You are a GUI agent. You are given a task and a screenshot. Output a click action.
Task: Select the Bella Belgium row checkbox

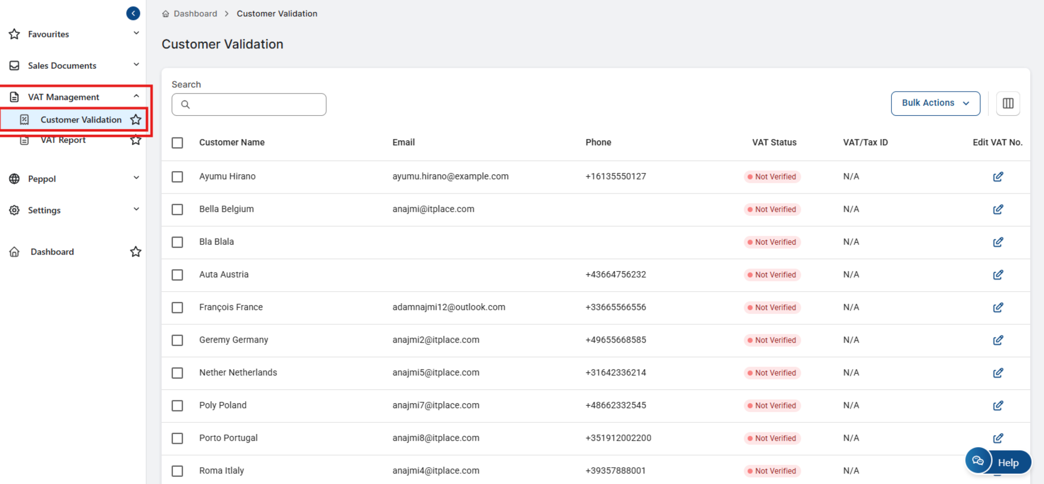coord(177,210)
